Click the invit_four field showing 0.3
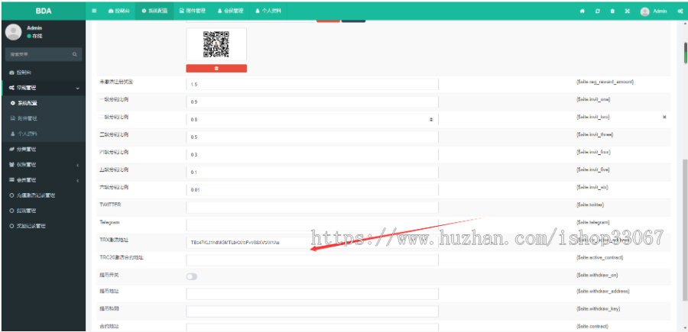 pos(312,155)
